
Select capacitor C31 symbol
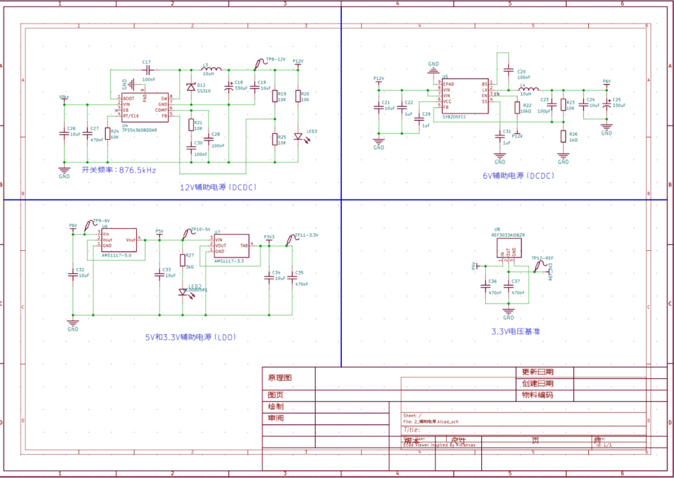[499, 136]
